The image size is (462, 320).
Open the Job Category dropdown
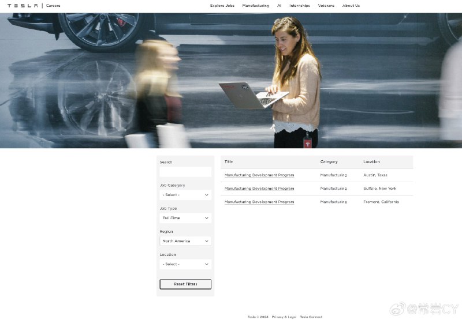coord(185,195)
